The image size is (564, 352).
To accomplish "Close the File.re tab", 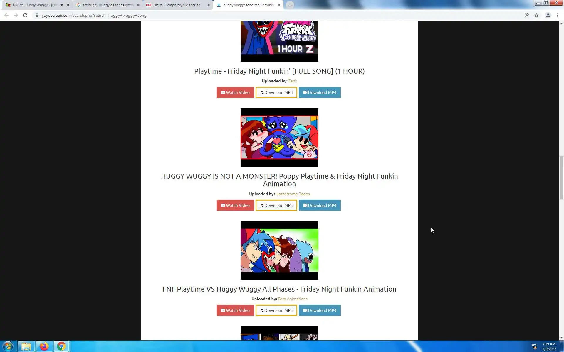I will (209, 5).
